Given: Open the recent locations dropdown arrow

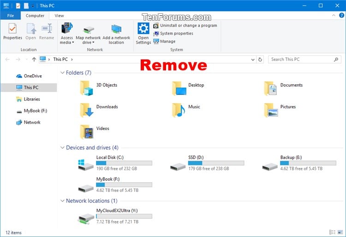Looking at the screenshot, I should click(x=27, y=59).
